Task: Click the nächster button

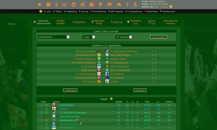Action: point(140,90)
